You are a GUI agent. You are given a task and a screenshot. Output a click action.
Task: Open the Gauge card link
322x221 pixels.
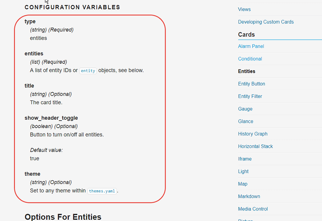point(245,109)
